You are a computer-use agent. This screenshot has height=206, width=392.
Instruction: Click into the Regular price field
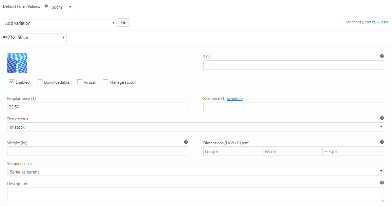[x=98, y=107]
